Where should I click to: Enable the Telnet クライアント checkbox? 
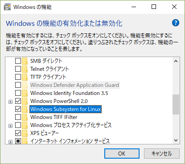tap(18, 69)
